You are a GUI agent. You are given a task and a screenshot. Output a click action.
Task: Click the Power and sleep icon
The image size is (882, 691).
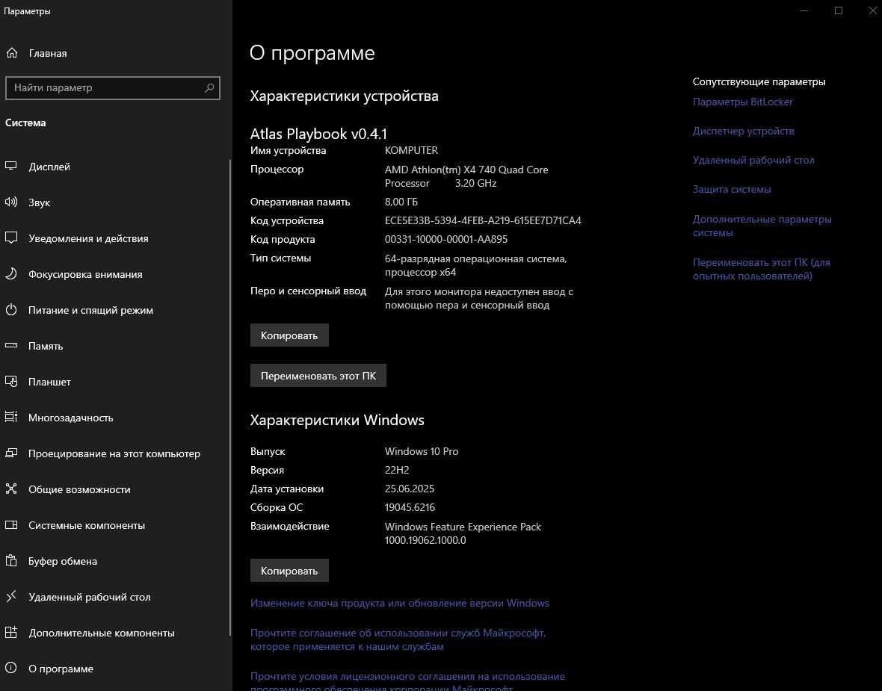coord(11,310)
